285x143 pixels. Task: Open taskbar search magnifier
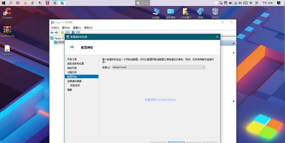[11, 3]
